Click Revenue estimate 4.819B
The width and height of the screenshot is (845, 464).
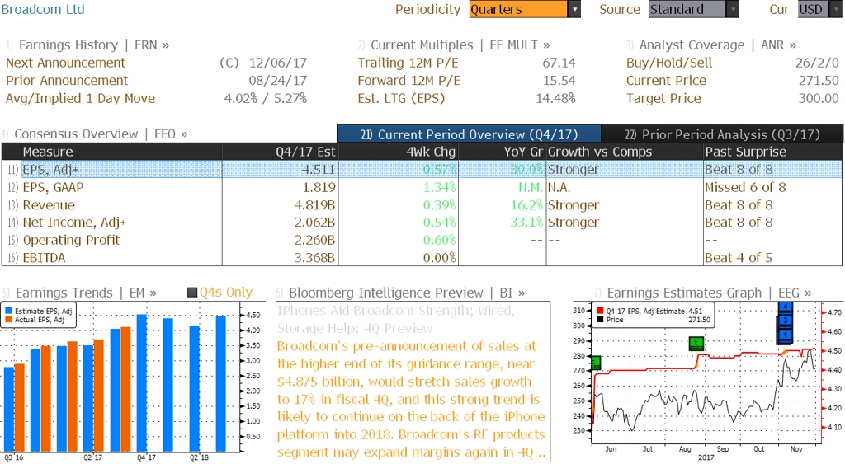point(314,205)
